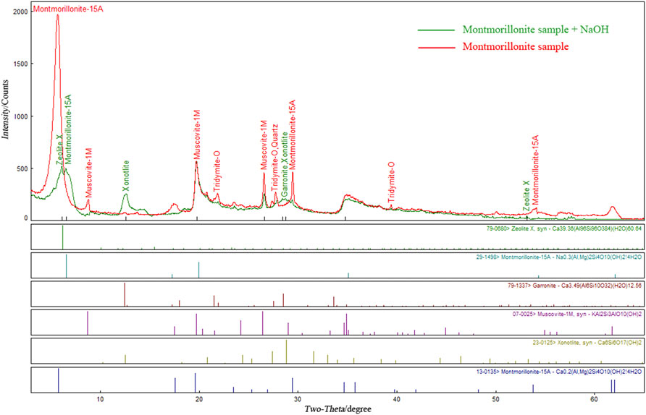
Task: Click the 'Two-Theta/degree' x-axis title
Action: 337,408
